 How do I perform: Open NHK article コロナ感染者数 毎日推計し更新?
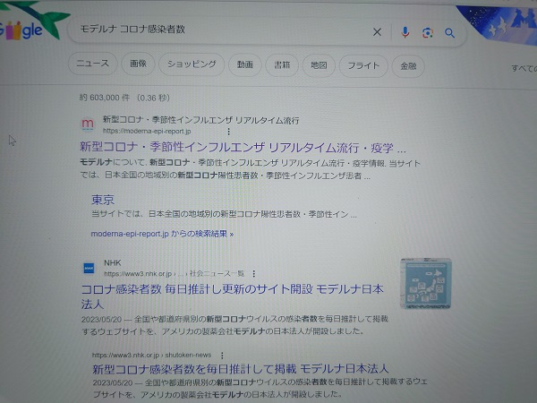[x=232, y=296]
